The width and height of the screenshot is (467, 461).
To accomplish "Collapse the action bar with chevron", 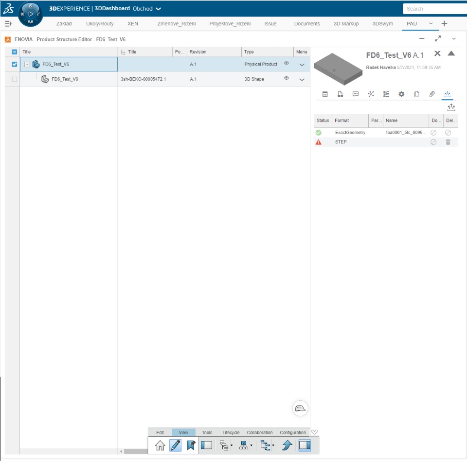I will pyautogui.click(x=315, y=432).
